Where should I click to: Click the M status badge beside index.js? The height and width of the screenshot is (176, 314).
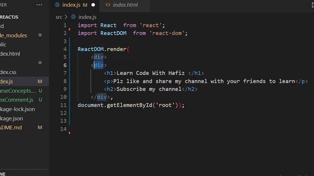[x=40, y=82]
